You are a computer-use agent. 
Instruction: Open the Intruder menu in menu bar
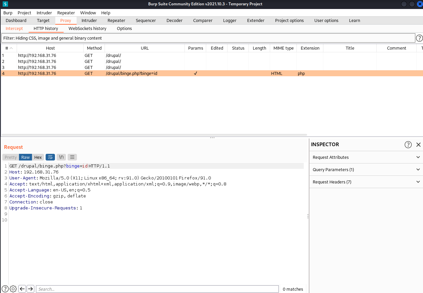(x=44, y=13)
